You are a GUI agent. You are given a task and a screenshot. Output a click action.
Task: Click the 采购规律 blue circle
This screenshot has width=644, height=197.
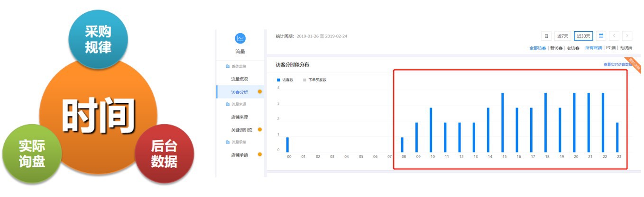click(98, 38)
